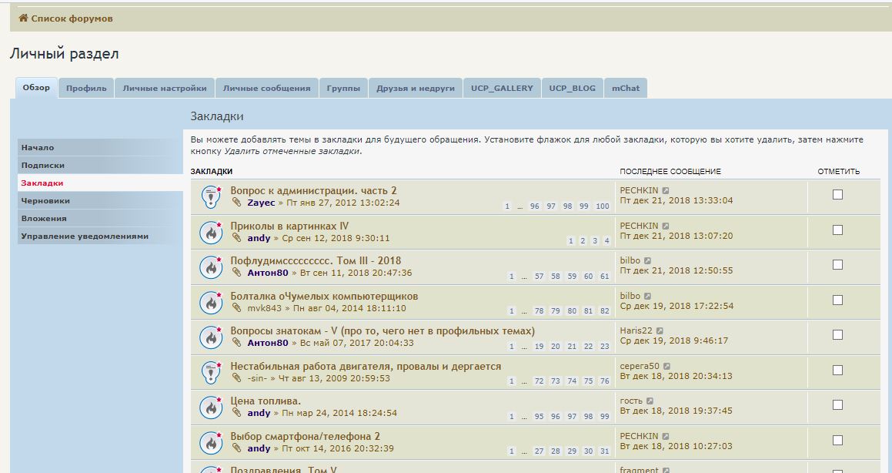Image resolution: width=892 pixels, height=473 pixels.
Task: Tick the checkbox for Цена топлива bookmark
Action: coord(837,405)
